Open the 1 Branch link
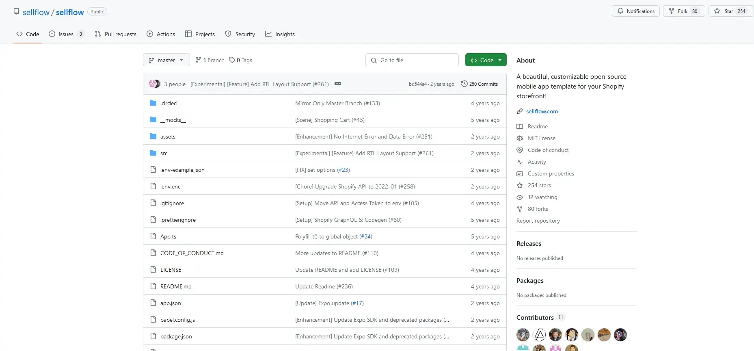This screenshot has height=351, width=754. (x=210, y=60)
